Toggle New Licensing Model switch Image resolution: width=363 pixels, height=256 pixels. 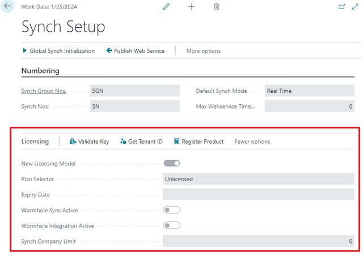[172, 163]
